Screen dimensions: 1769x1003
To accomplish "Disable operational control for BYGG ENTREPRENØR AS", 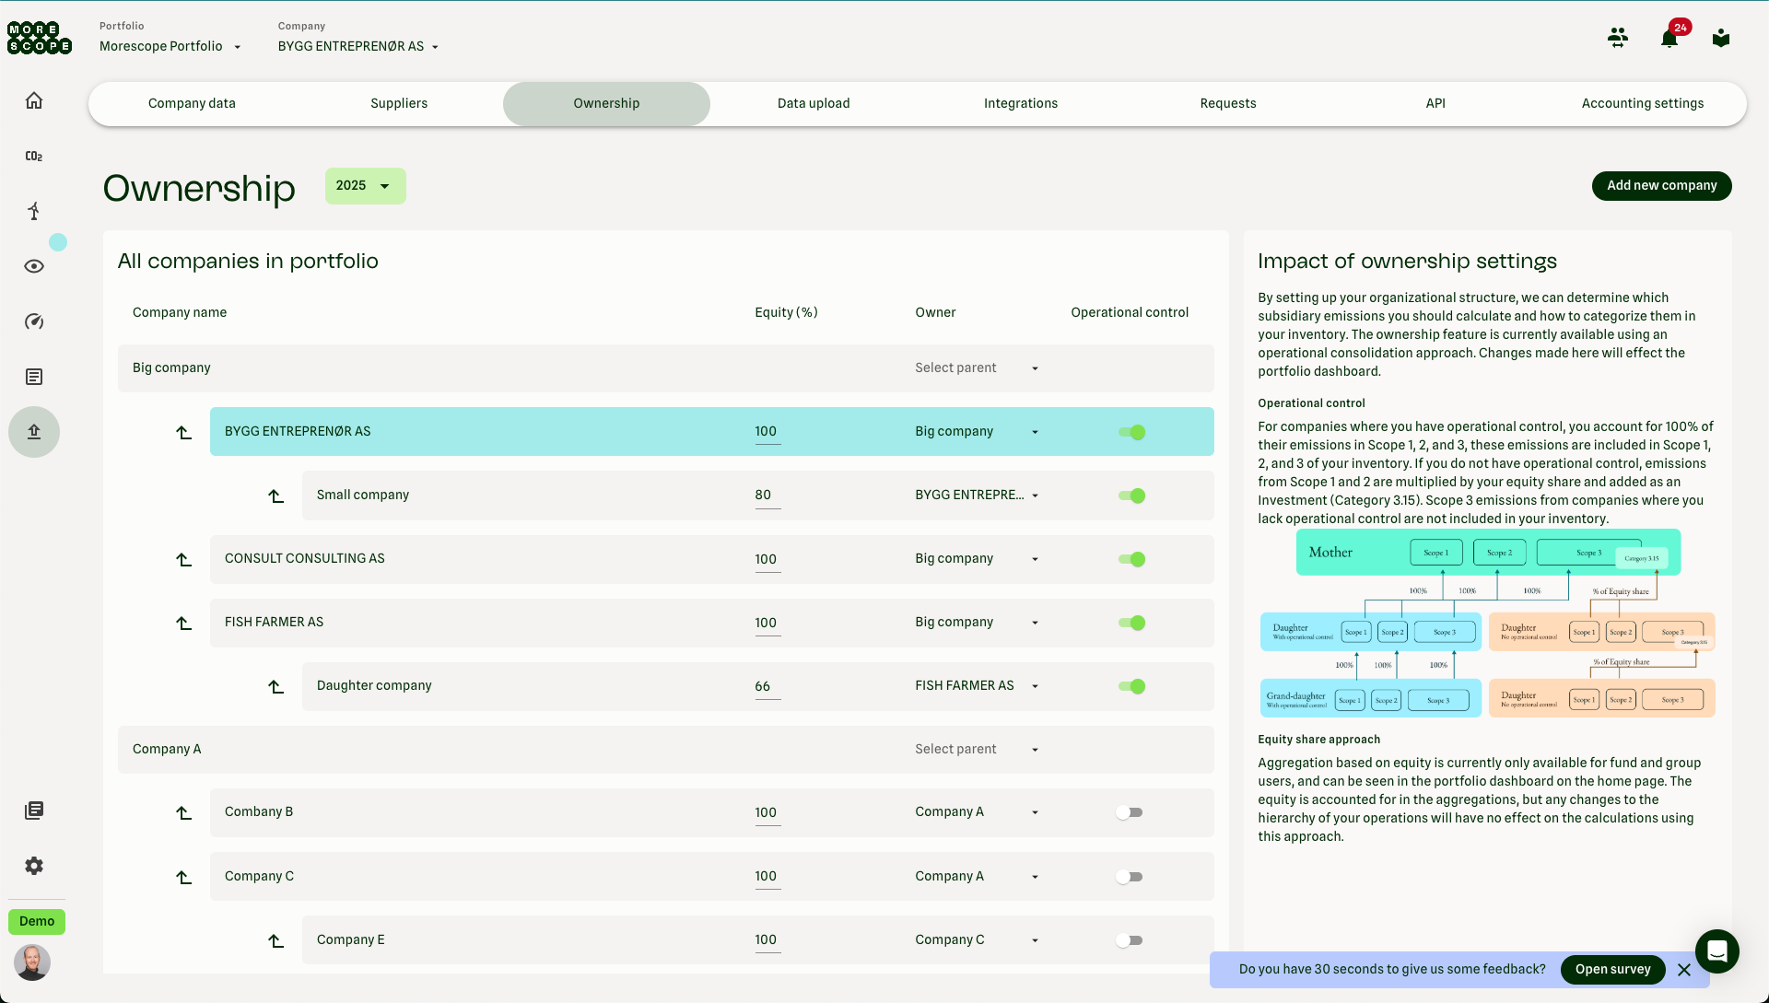I will 1131,432.
